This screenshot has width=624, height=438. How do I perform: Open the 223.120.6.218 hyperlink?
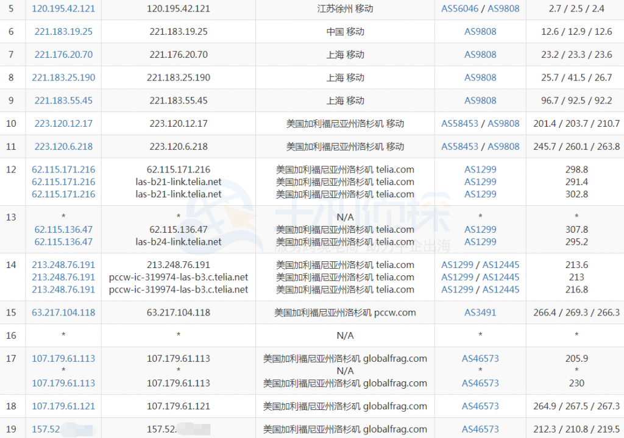(x=63, y=147)
